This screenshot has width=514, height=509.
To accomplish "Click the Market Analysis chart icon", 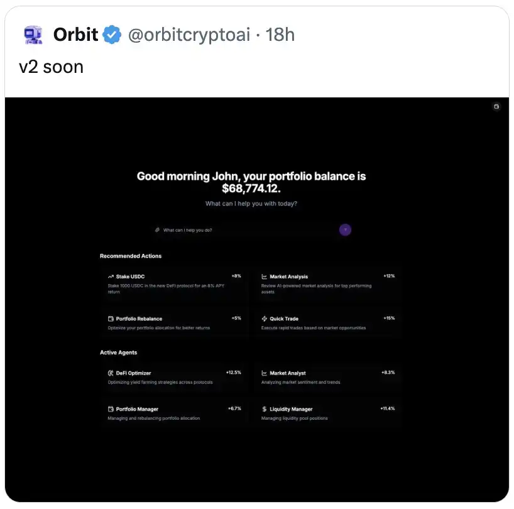I will [265, 276].
